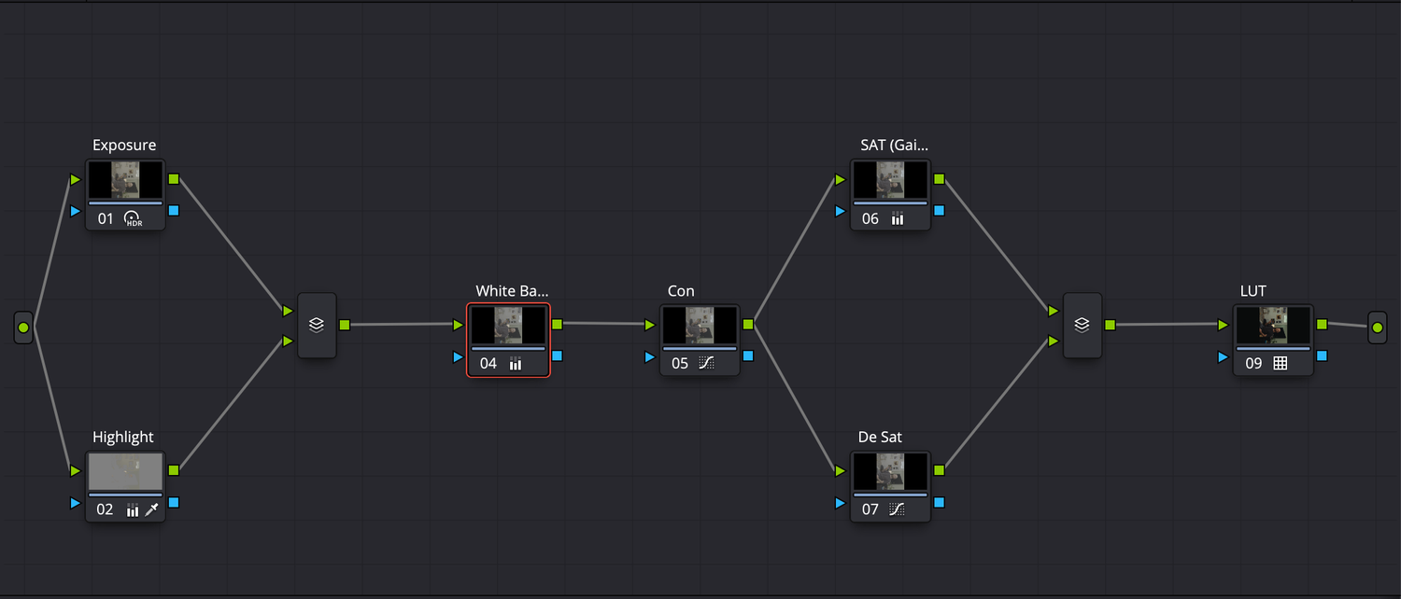Click the curves icon on node 05
Screen dimensions: 1401x599
pos(707,364)
